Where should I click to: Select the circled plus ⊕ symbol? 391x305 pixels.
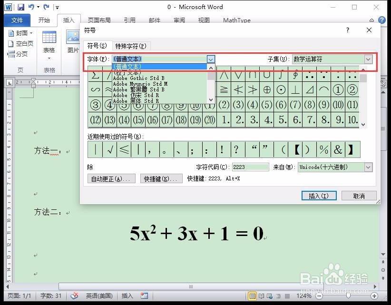(266, 89)
